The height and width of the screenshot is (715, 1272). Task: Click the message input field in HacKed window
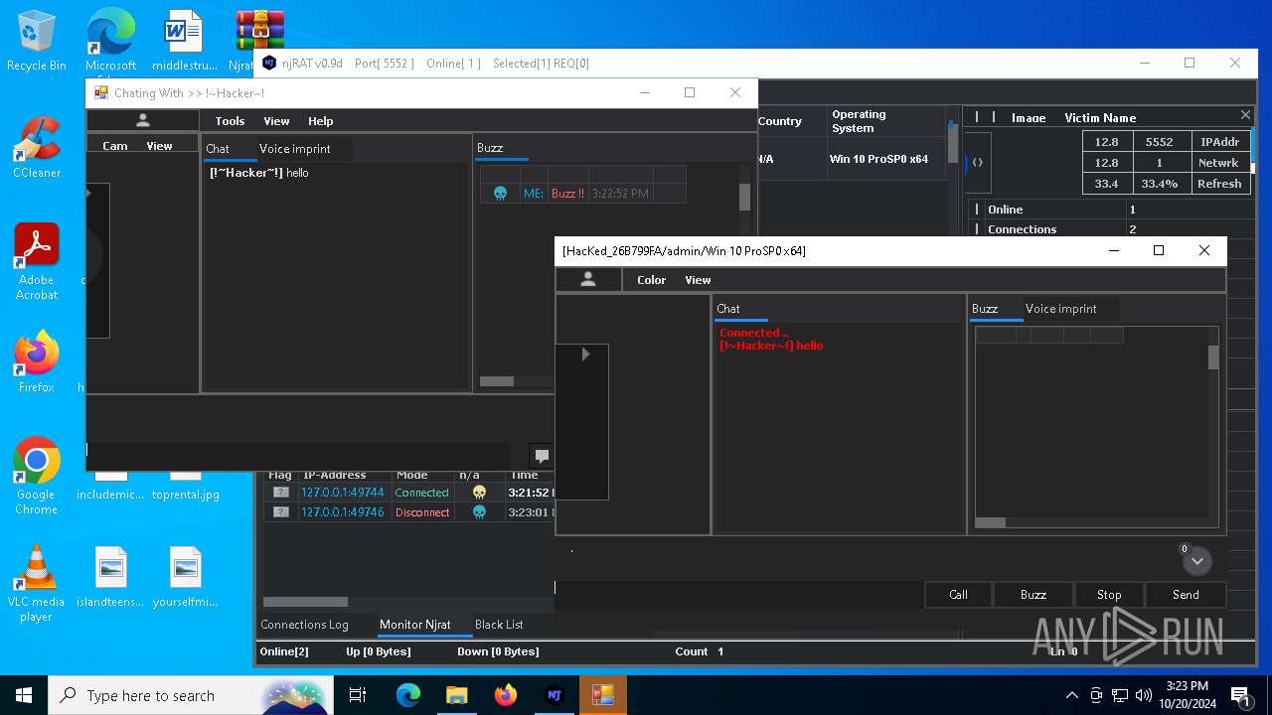click(x=738, y=594)
